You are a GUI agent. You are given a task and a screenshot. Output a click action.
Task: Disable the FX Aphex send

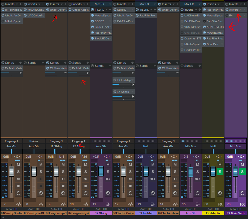click(115, 92)
